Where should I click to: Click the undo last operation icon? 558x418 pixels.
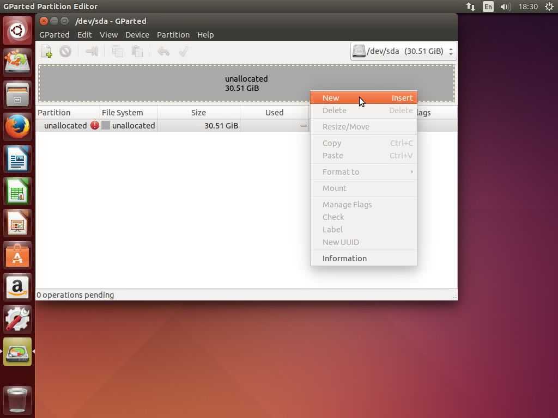pos(163,51)
